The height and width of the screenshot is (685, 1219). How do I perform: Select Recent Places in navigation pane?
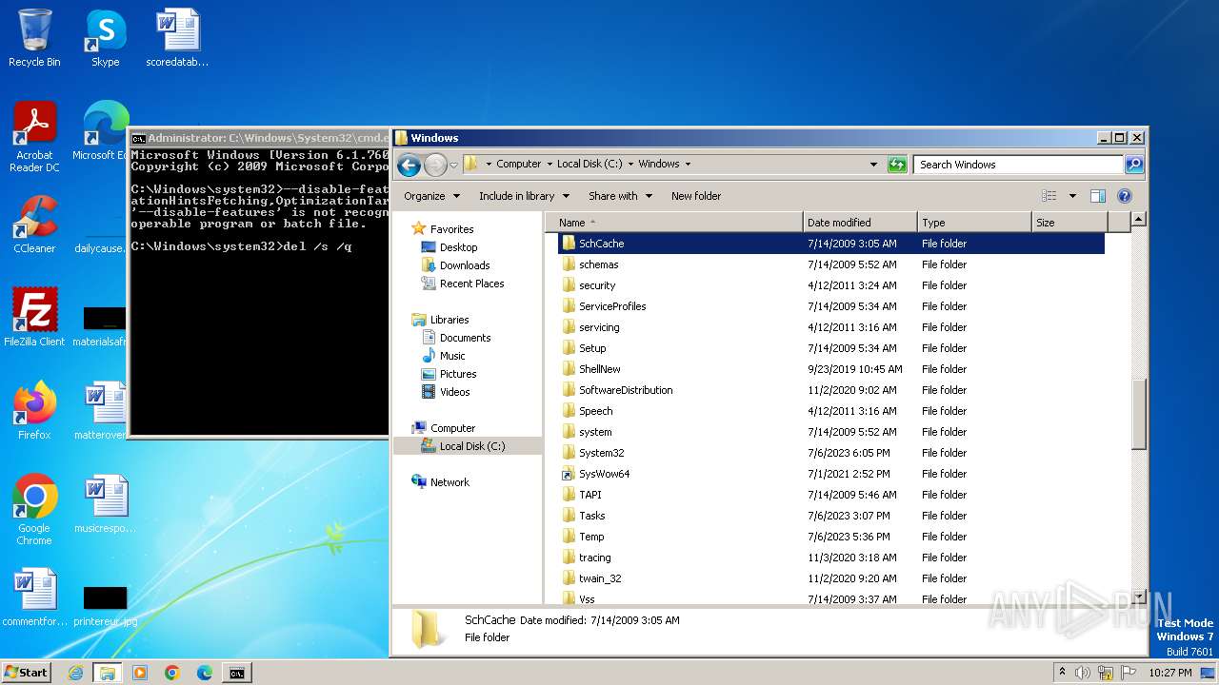[x=463, y=284]
